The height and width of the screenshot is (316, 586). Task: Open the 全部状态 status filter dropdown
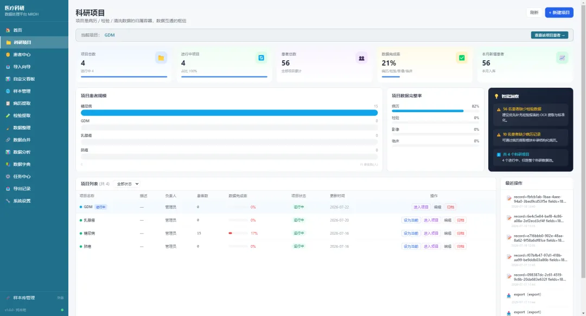(x=128, y=184)
